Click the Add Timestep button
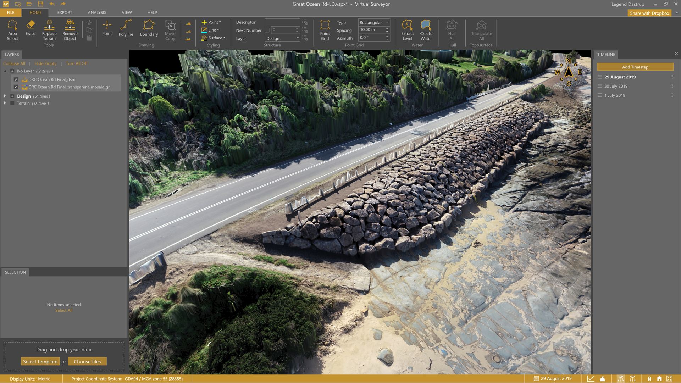This screenshot has height=383, width=681. tap(635, 67)
